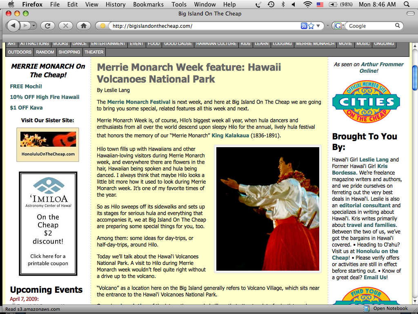Click the search magnifier in the Google box

tap(397, 26)
